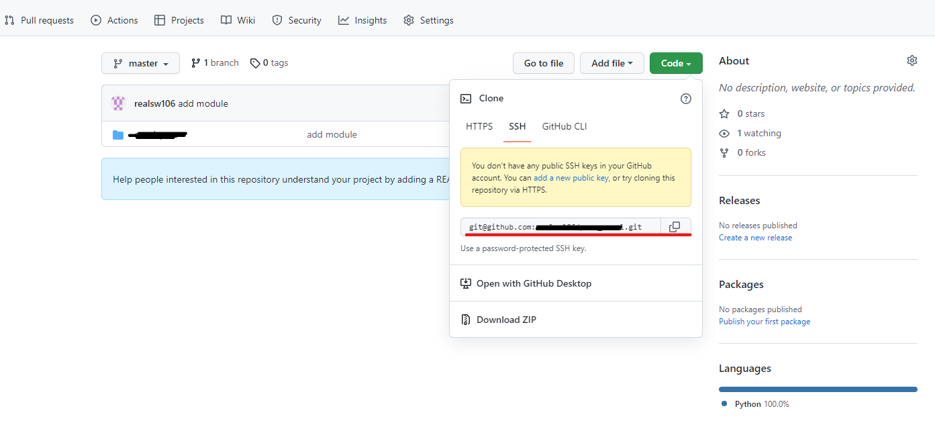The width and height of the screenshot is (935, 429).
Task: Expand the Add file dropdown
Action: (x=612, y=63)
